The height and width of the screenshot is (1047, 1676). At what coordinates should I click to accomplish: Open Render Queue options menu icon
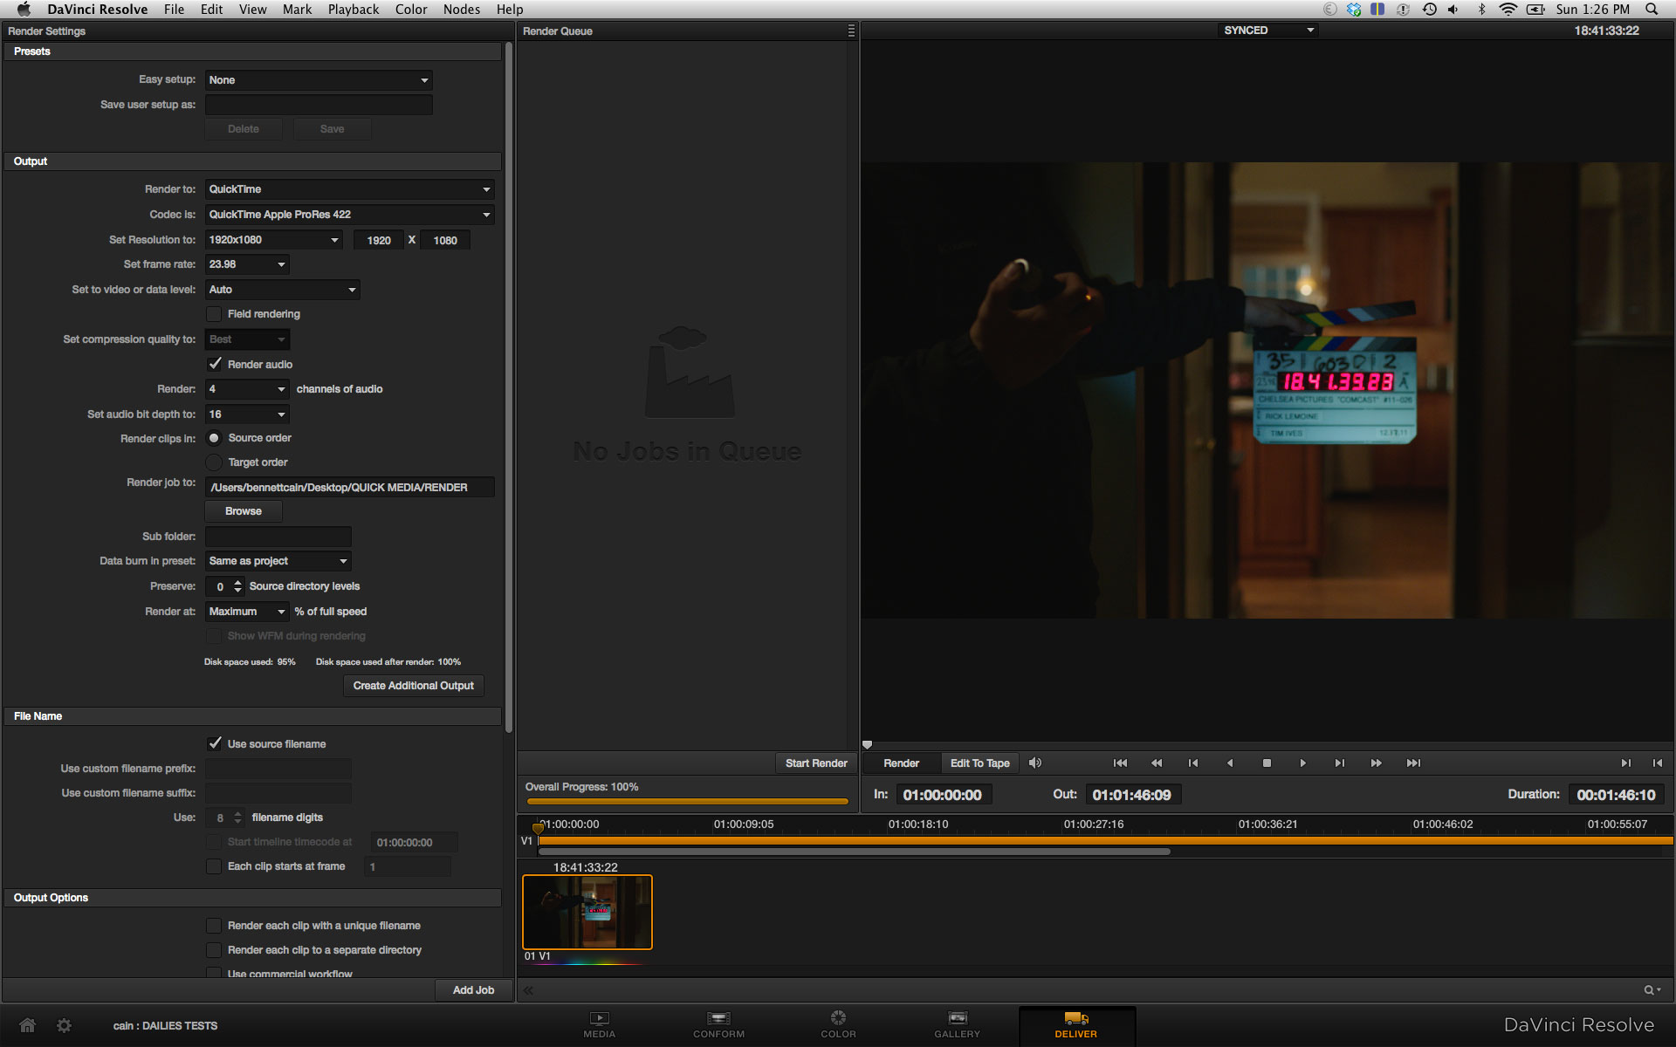pyautogui.click(x=851, y=31)
